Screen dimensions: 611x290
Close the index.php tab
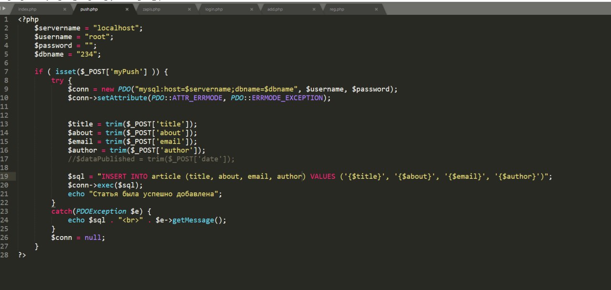pos(65,10)
